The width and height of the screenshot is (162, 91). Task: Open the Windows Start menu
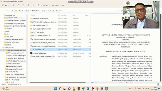[55, 88]
